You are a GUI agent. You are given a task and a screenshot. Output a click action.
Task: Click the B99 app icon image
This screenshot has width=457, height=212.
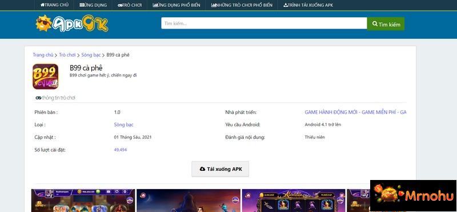(x=45, y=77)
